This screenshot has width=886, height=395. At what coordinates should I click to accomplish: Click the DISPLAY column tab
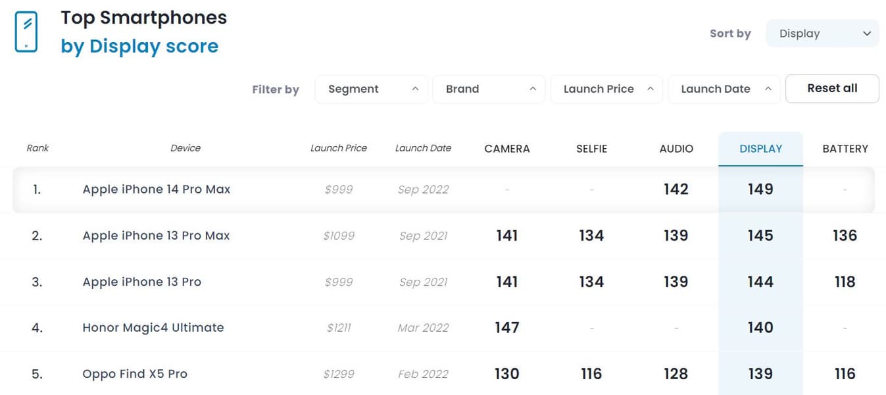(760, 149)
